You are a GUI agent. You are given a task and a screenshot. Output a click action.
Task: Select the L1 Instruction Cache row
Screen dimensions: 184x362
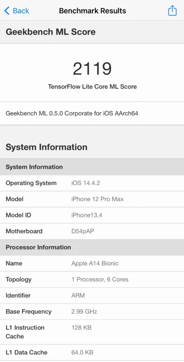coord(92,332)
